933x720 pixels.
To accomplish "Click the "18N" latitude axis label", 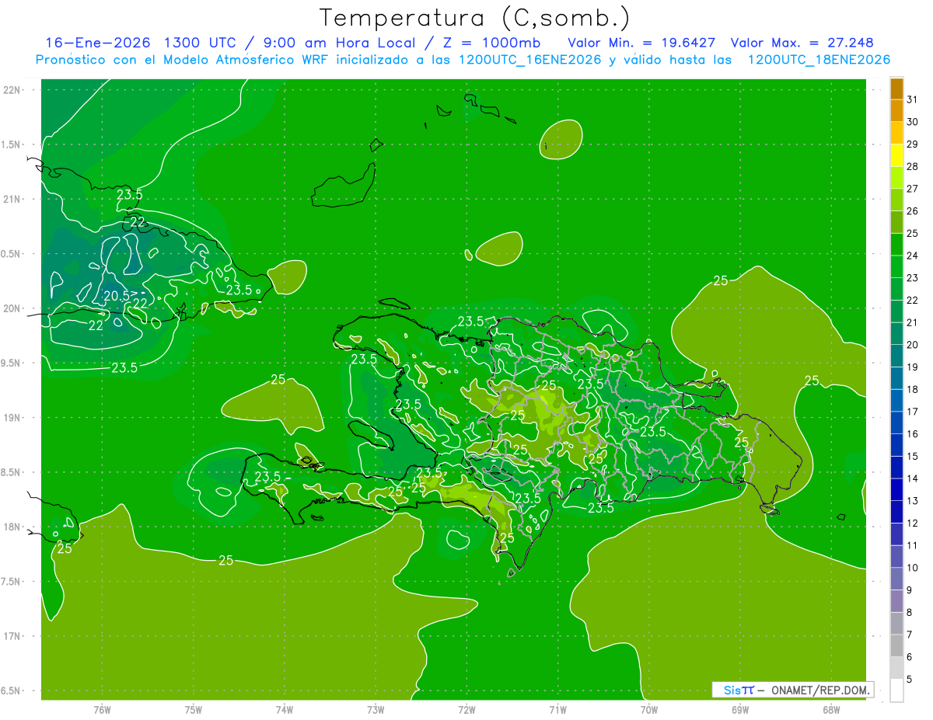I will coord(12,527).
